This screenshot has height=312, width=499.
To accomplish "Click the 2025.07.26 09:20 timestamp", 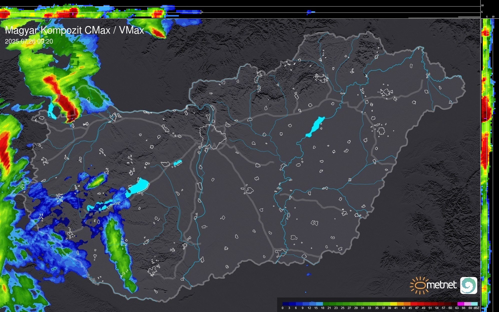I will 29,41.
